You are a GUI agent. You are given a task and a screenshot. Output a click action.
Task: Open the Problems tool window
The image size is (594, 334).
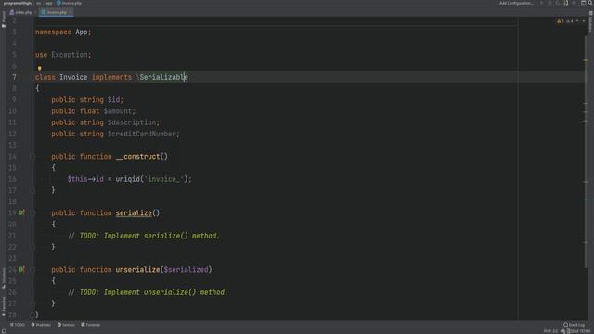point(41,325)
